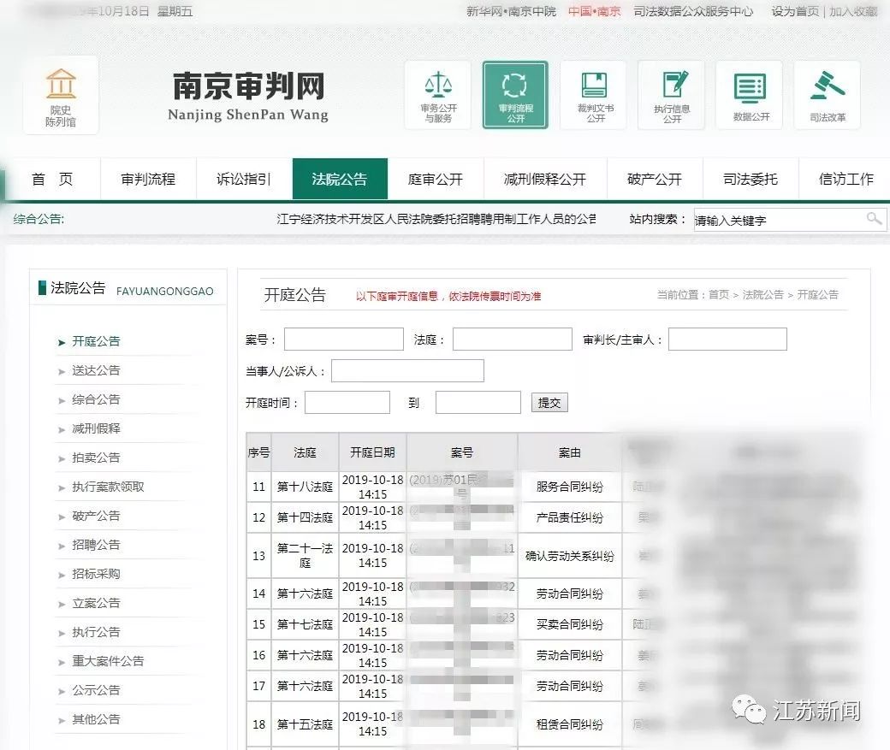Select 执行公告 in sidebar
The height and width of the screenshot is (750, 890).
96,632
